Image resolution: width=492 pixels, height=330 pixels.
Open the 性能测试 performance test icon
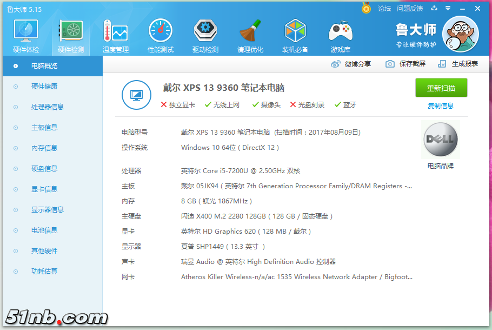pos(161,34)
